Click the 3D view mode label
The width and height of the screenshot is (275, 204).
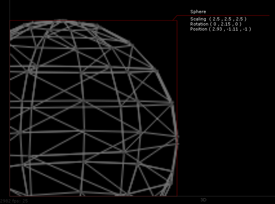tap(203, 200)
